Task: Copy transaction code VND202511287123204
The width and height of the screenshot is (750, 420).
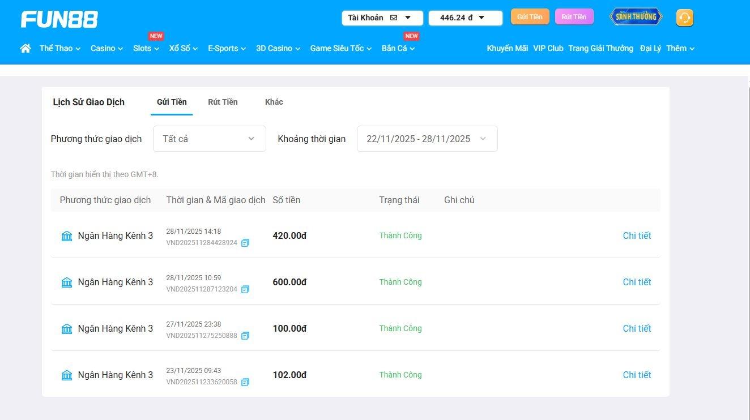Action: point(245,289)
